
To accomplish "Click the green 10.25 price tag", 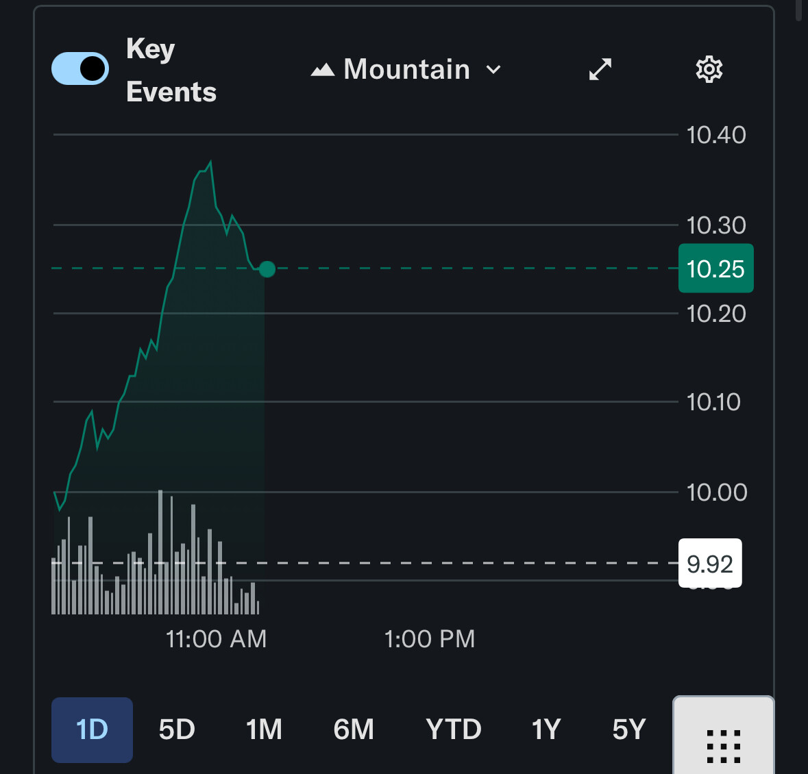I will click(715, 269).
